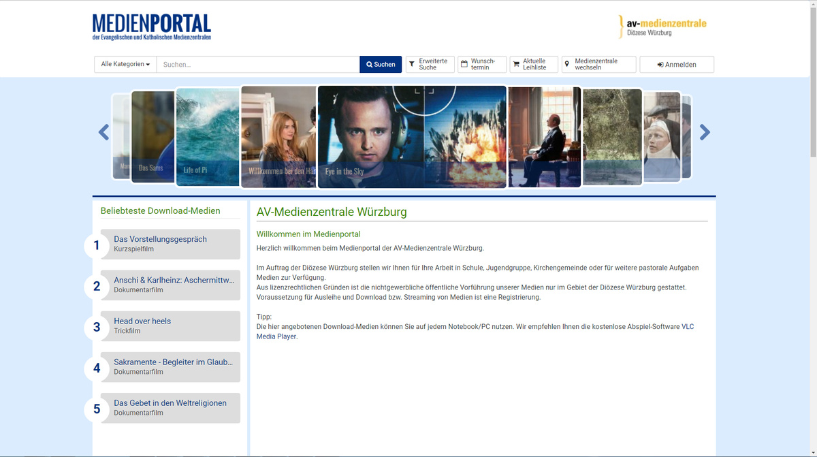Click the AV-Medienzentrale Würzburg heading
Screen dimensions: 817x457
(332, 212)
